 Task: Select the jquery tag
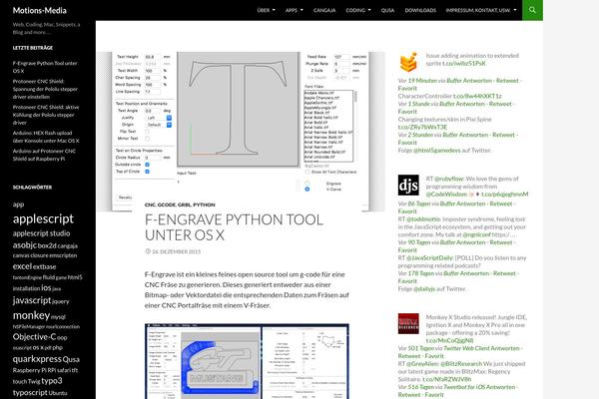(60, 301)
